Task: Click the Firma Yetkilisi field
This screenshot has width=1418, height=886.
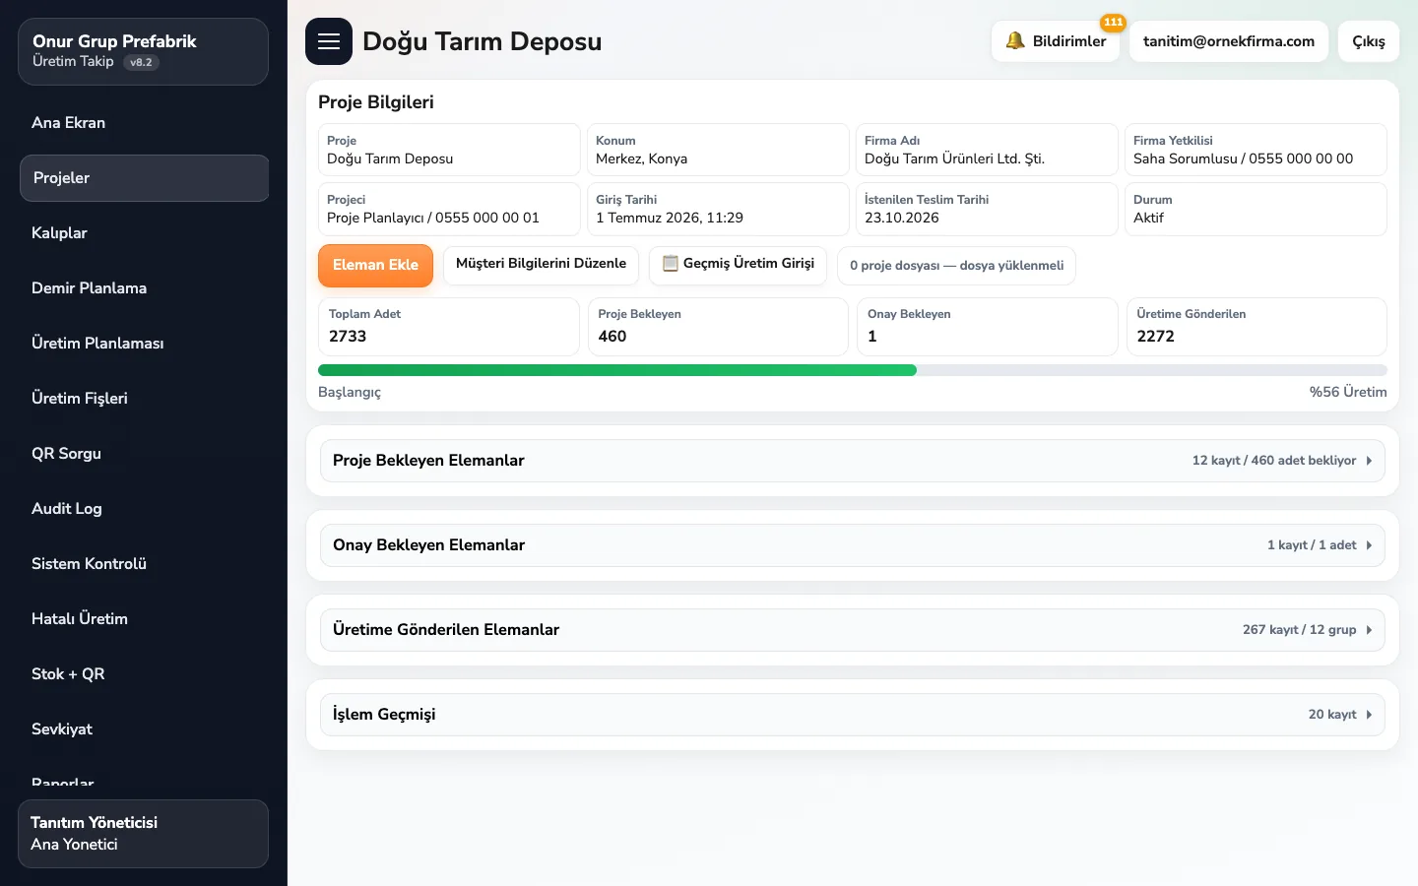Action: [1256, 150]
